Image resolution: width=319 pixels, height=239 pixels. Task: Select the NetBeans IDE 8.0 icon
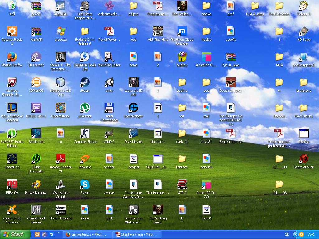pyautogui.click(x=60, y=83)
